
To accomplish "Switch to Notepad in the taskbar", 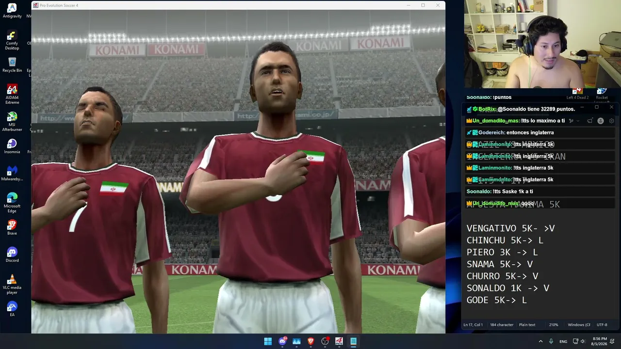I will 354,341.
